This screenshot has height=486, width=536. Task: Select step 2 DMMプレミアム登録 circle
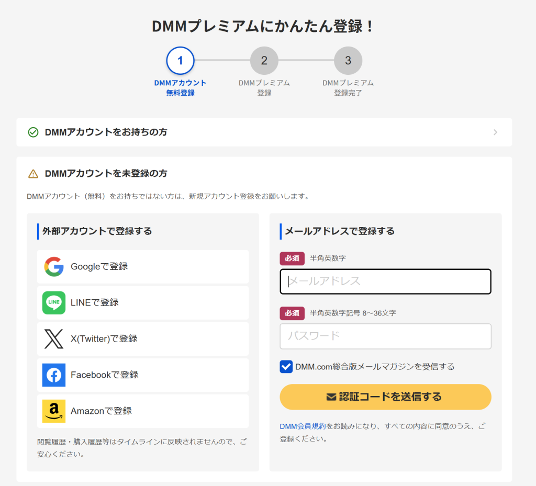pos(264,61)
